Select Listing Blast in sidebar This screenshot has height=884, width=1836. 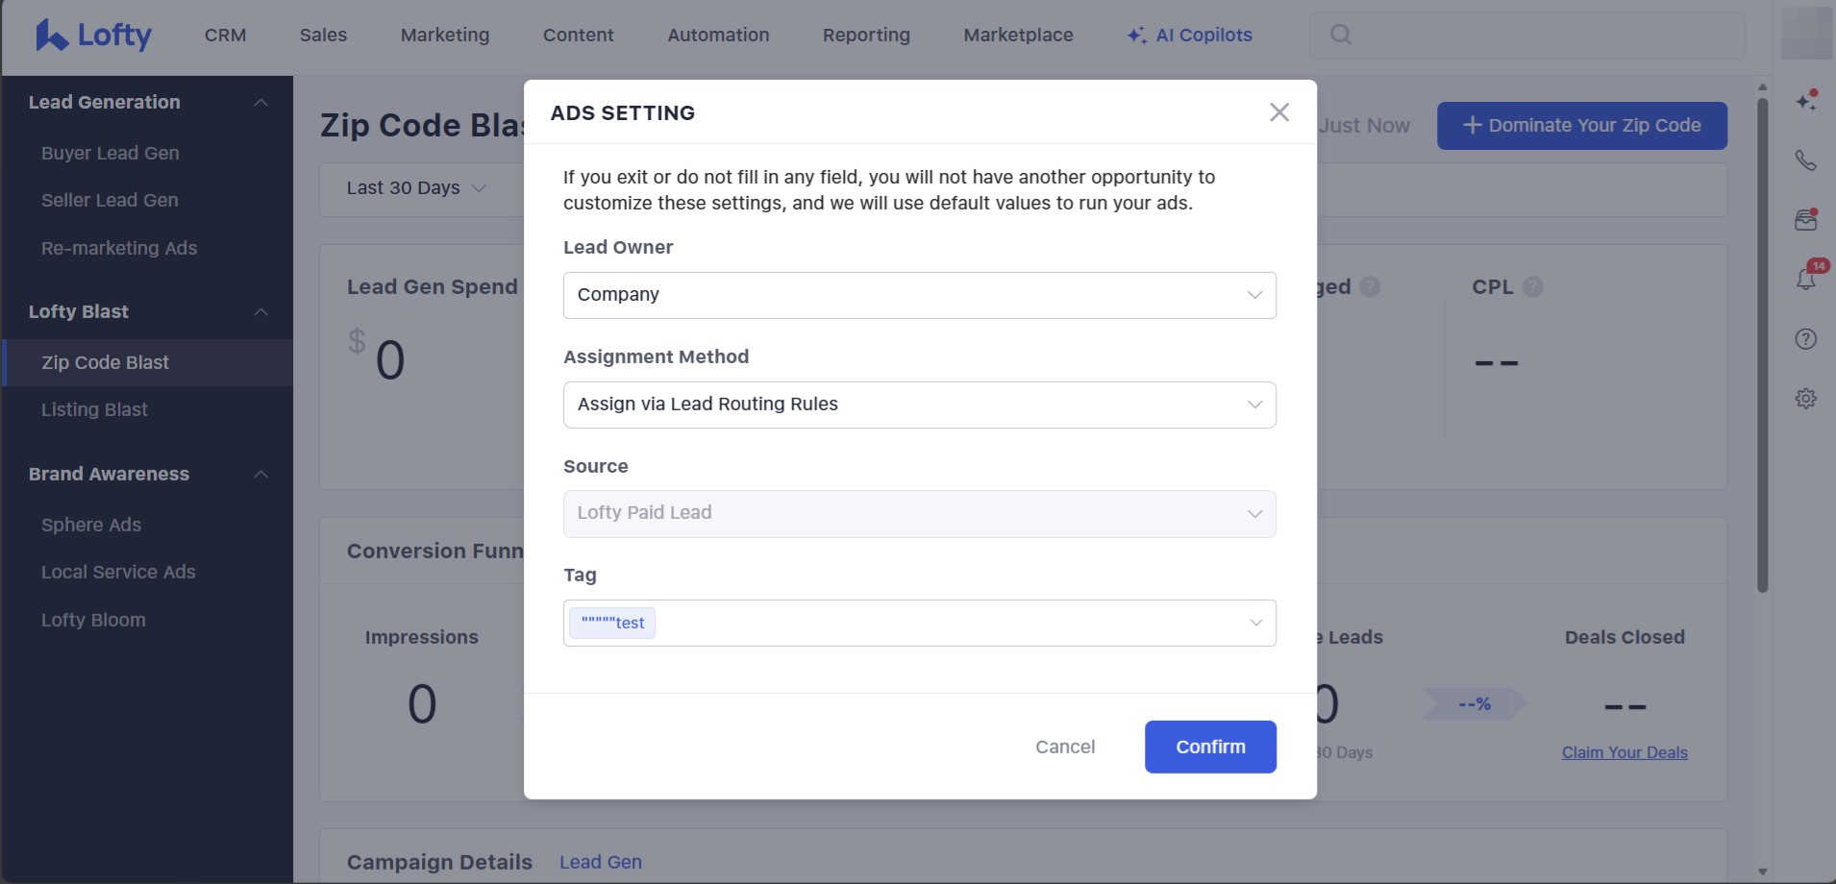tap(94, 410)
